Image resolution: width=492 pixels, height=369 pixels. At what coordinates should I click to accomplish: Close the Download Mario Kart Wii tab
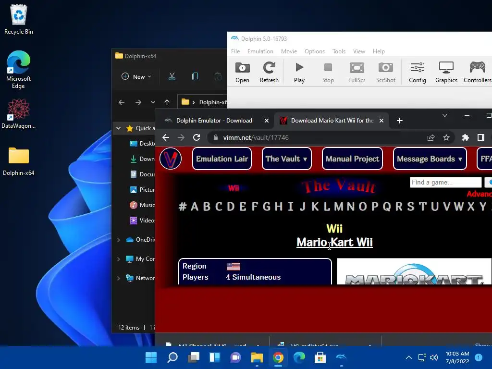381,121
